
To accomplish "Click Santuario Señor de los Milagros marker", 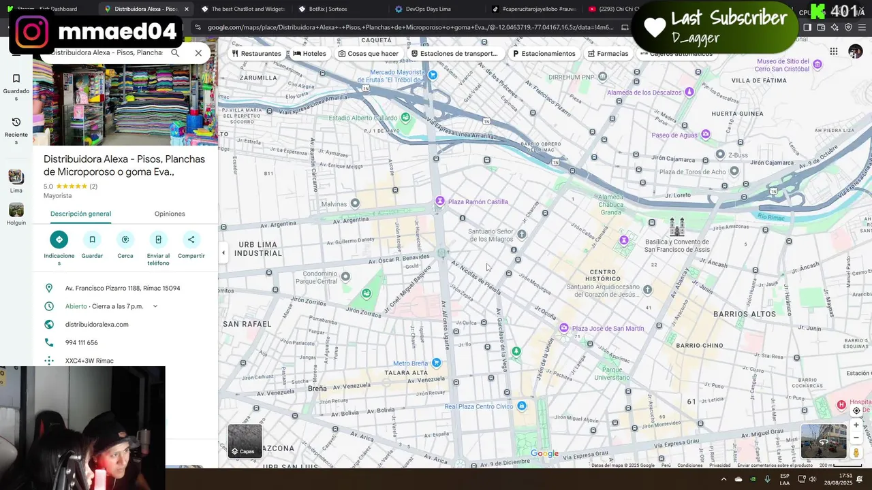I will [522, 234].
